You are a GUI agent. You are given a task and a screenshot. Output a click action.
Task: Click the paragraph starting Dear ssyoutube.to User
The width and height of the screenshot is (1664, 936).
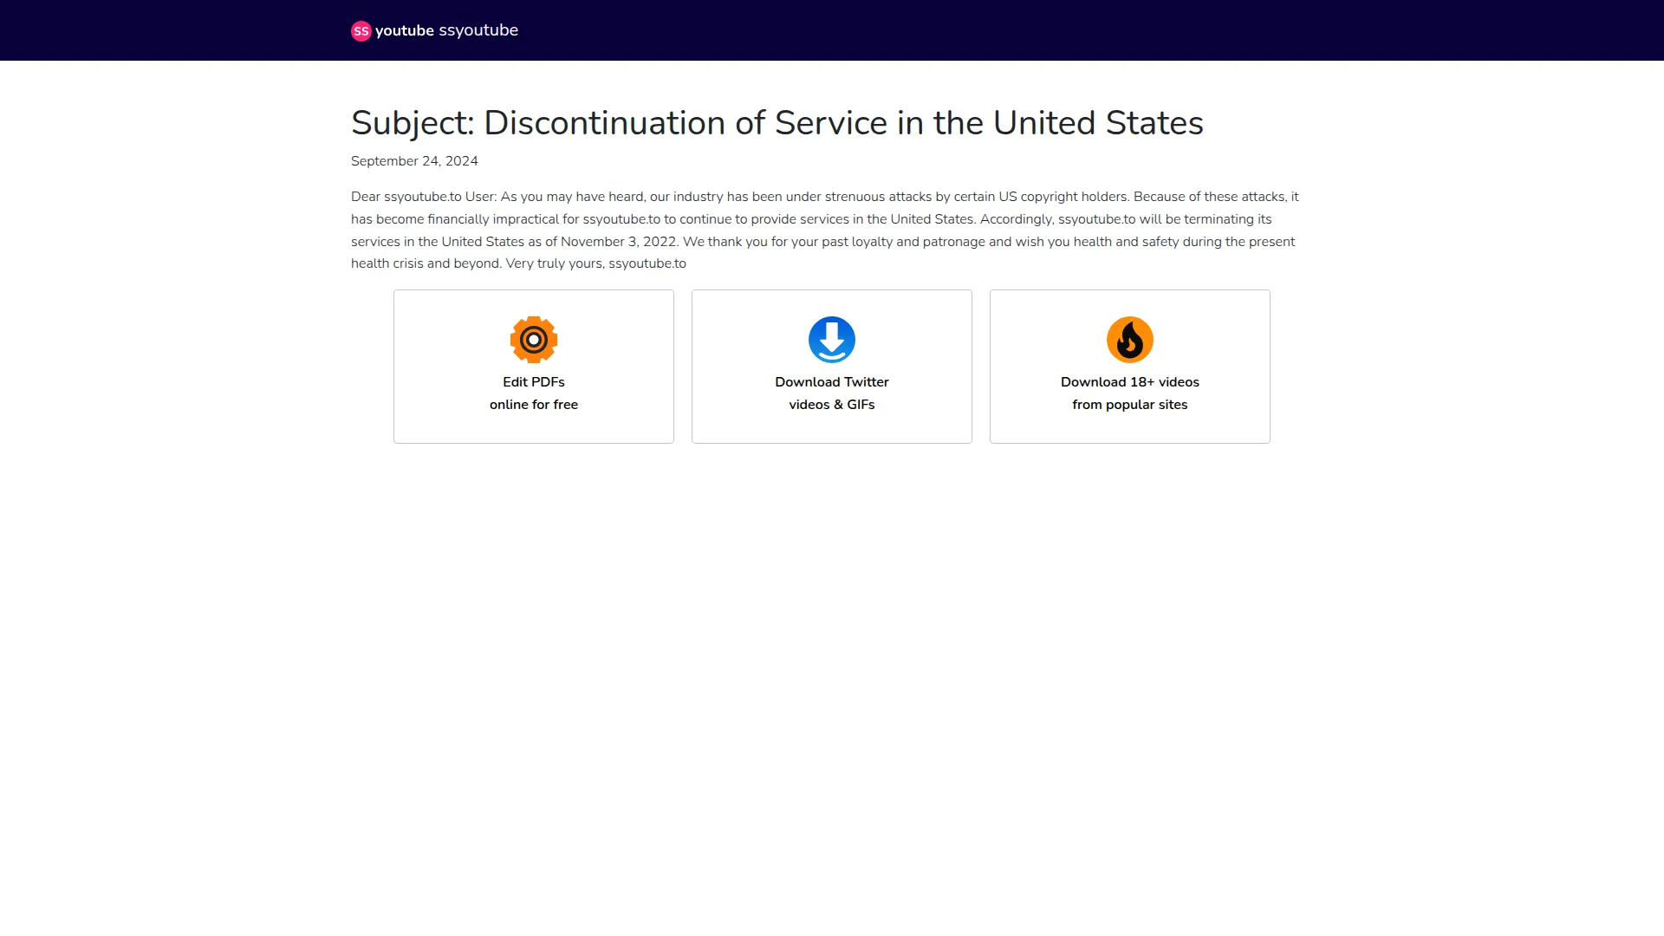click(825, 230)
